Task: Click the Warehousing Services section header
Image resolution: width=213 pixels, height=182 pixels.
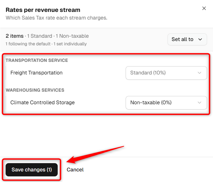Action: coord(35,90)
